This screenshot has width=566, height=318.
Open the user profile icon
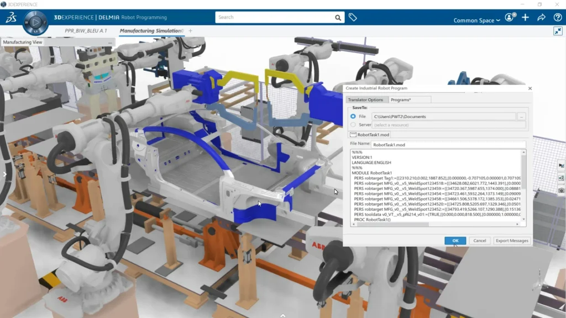[509, 18]
